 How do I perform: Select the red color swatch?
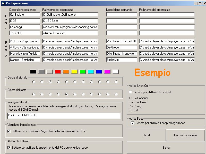coord(58,72)
